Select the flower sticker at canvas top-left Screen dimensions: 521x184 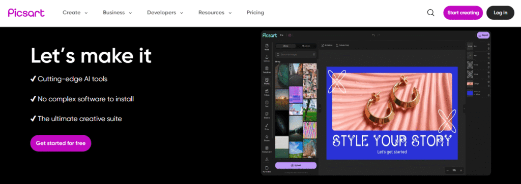coord(337,81)
